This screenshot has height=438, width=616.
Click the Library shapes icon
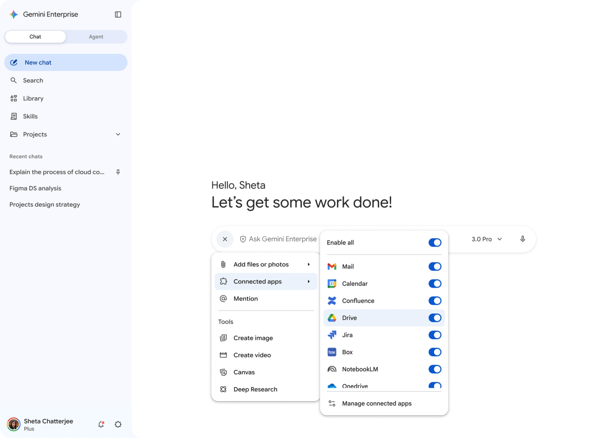(x=14, y=99)
